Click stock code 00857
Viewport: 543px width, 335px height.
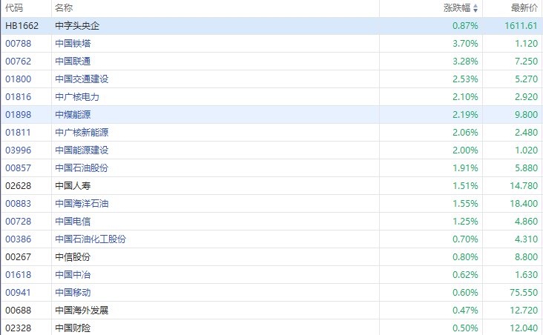point(18,167)
